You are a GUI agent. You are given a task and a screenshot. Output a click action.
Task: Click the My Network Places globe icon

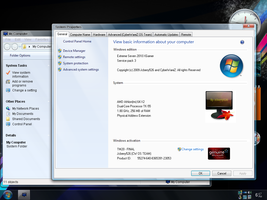tap(8, 108)
